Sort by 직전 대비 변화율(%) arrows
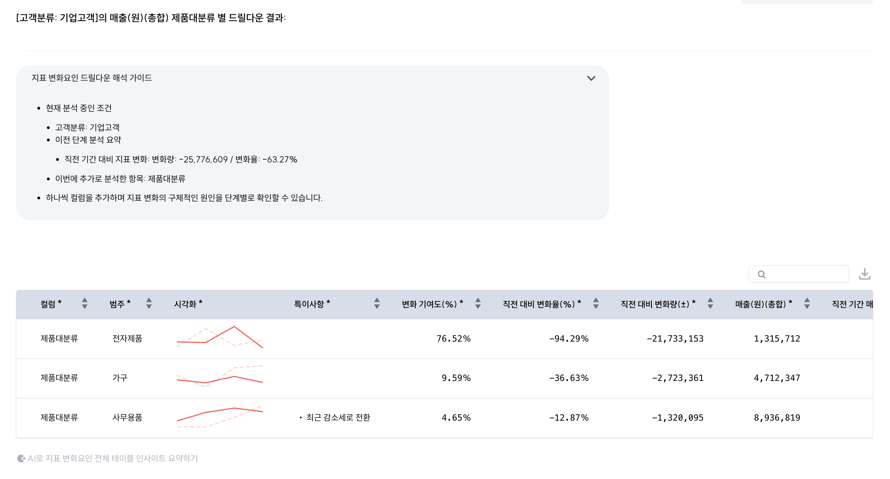Viewport: 890px width, 479px height. pyautogui.click(x=596, y=303)
